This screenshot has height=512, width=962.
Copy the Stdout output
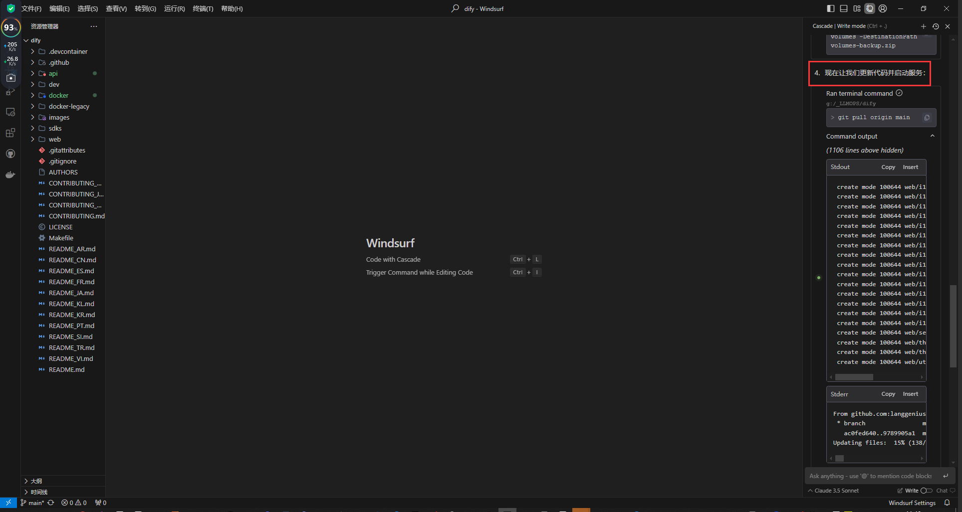click(888, 167)
